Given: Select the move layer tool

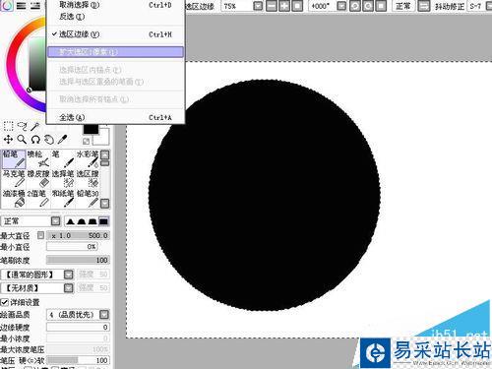Looking at the screenshot, I should coord(8,140).
